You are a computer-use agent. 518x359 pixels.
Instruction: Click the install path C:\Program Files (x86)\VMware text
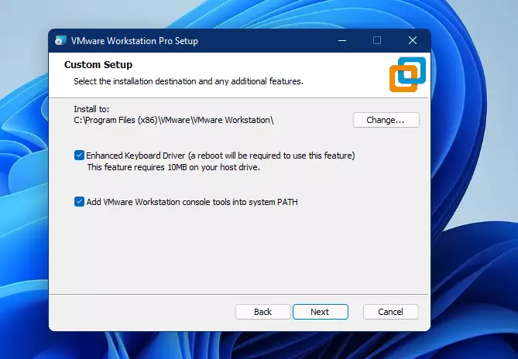click(173, 120)
